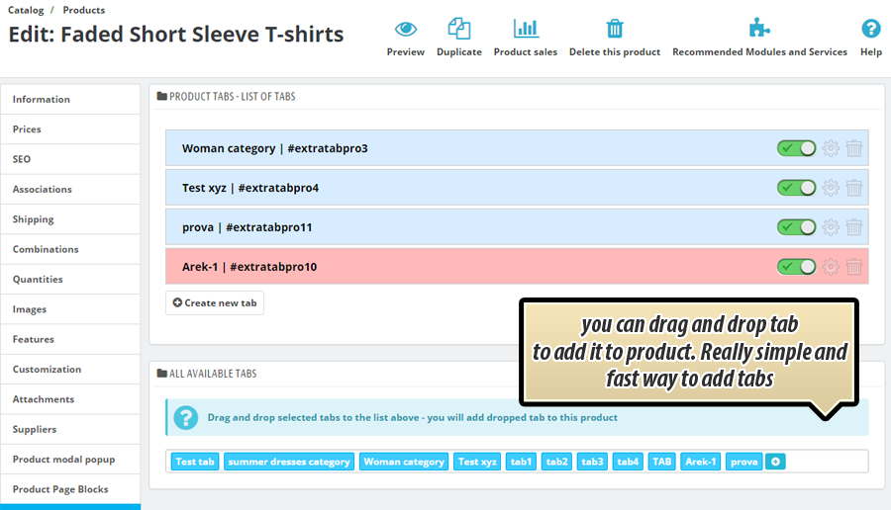891x510 pixels.
Task: Go to Products breadcrumb link
Action: pos(84,10)
